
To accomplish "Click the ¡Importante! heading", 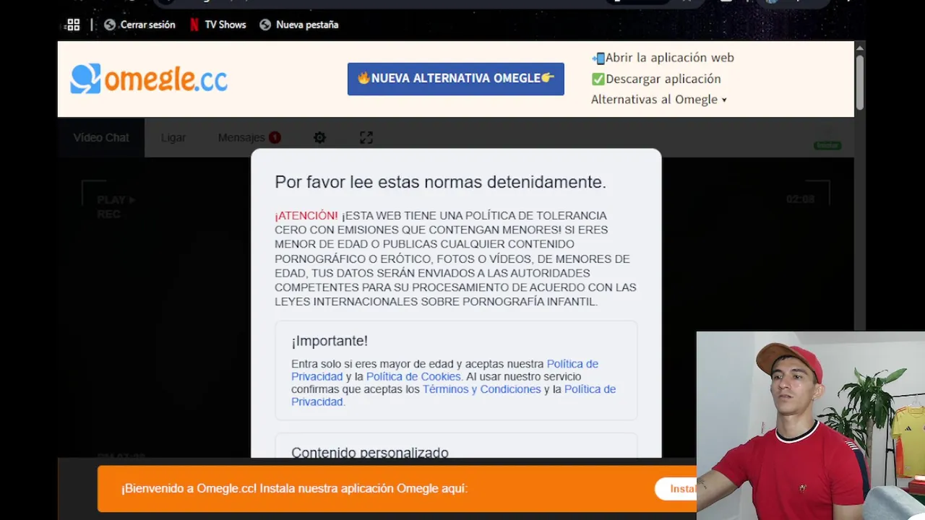I will point(330,341).
